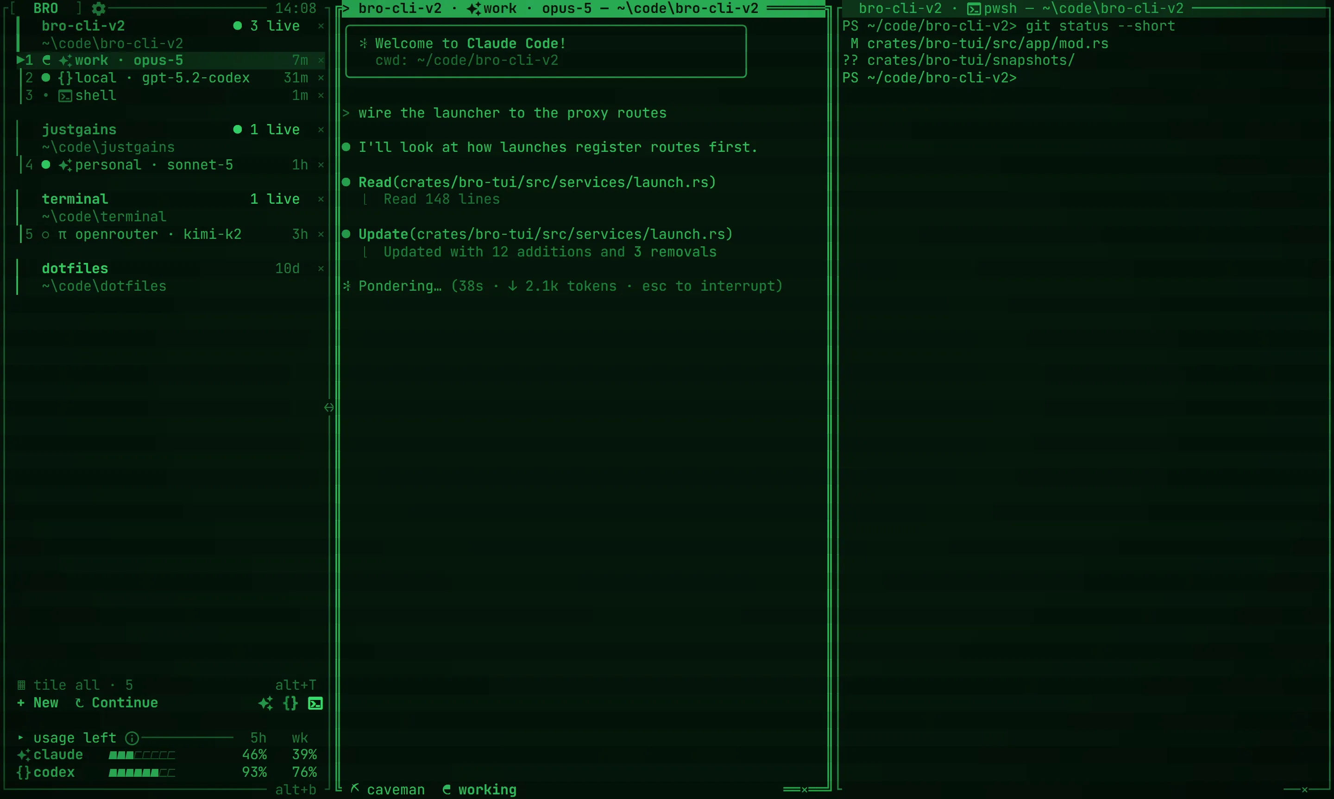Click the New session button

click(x=38, y=703)
